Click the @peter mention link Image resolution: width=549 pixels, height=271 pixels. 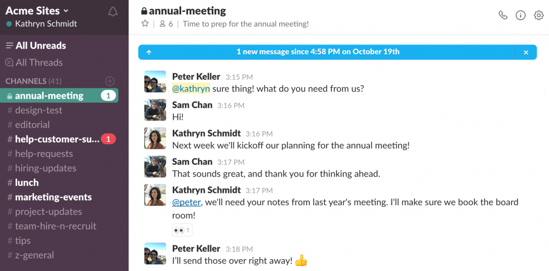pos(186,202)
